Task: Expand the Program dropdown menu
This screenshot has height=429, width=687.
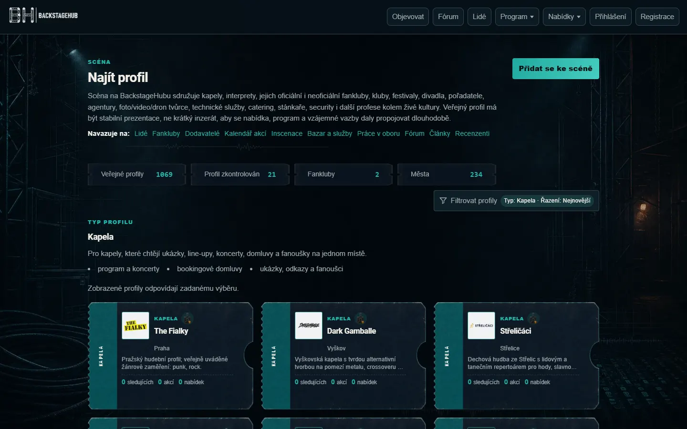Action: tap(517, 17)
